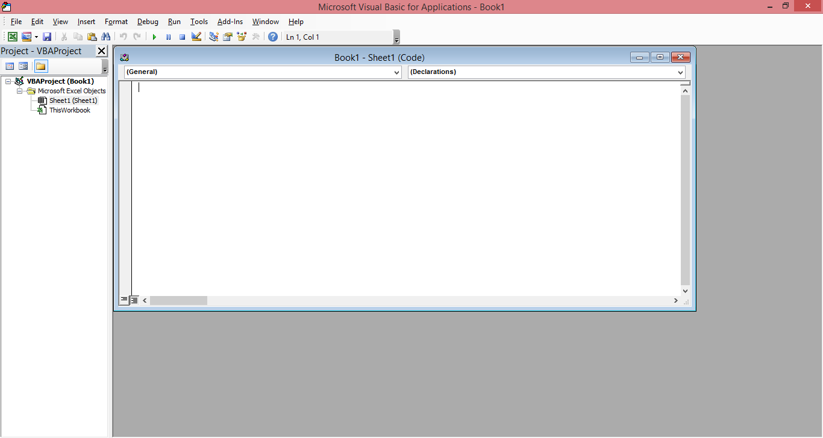This screenshot has width=823, height=438.
Task: Switch to Full Module View
Action: (134, 300)
